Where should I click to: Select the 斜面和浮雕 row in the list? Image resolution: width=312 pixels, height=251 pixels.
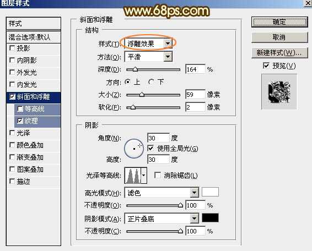(x=34, y=97)
